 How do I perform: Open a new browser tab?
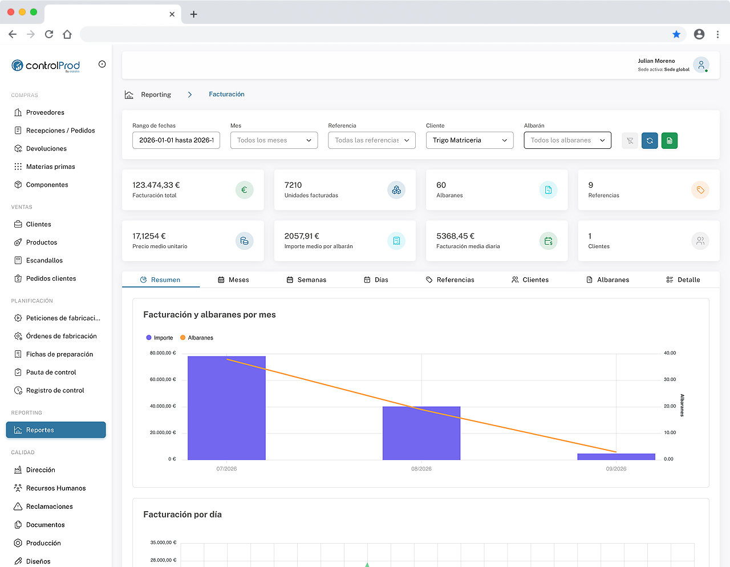click(194, 14)
